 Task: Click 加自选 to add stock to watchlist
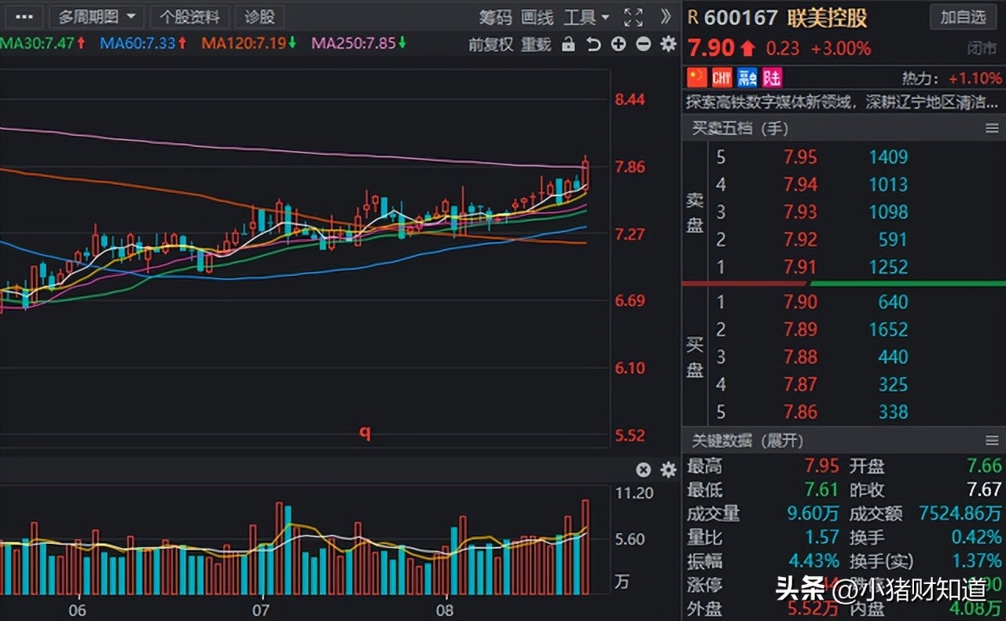[x=963, y=17]
